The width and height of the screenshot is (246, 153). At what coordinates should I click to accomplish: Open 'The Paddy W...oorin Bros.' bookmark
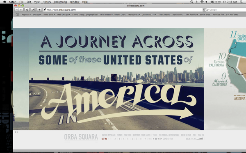coord(198,15)
